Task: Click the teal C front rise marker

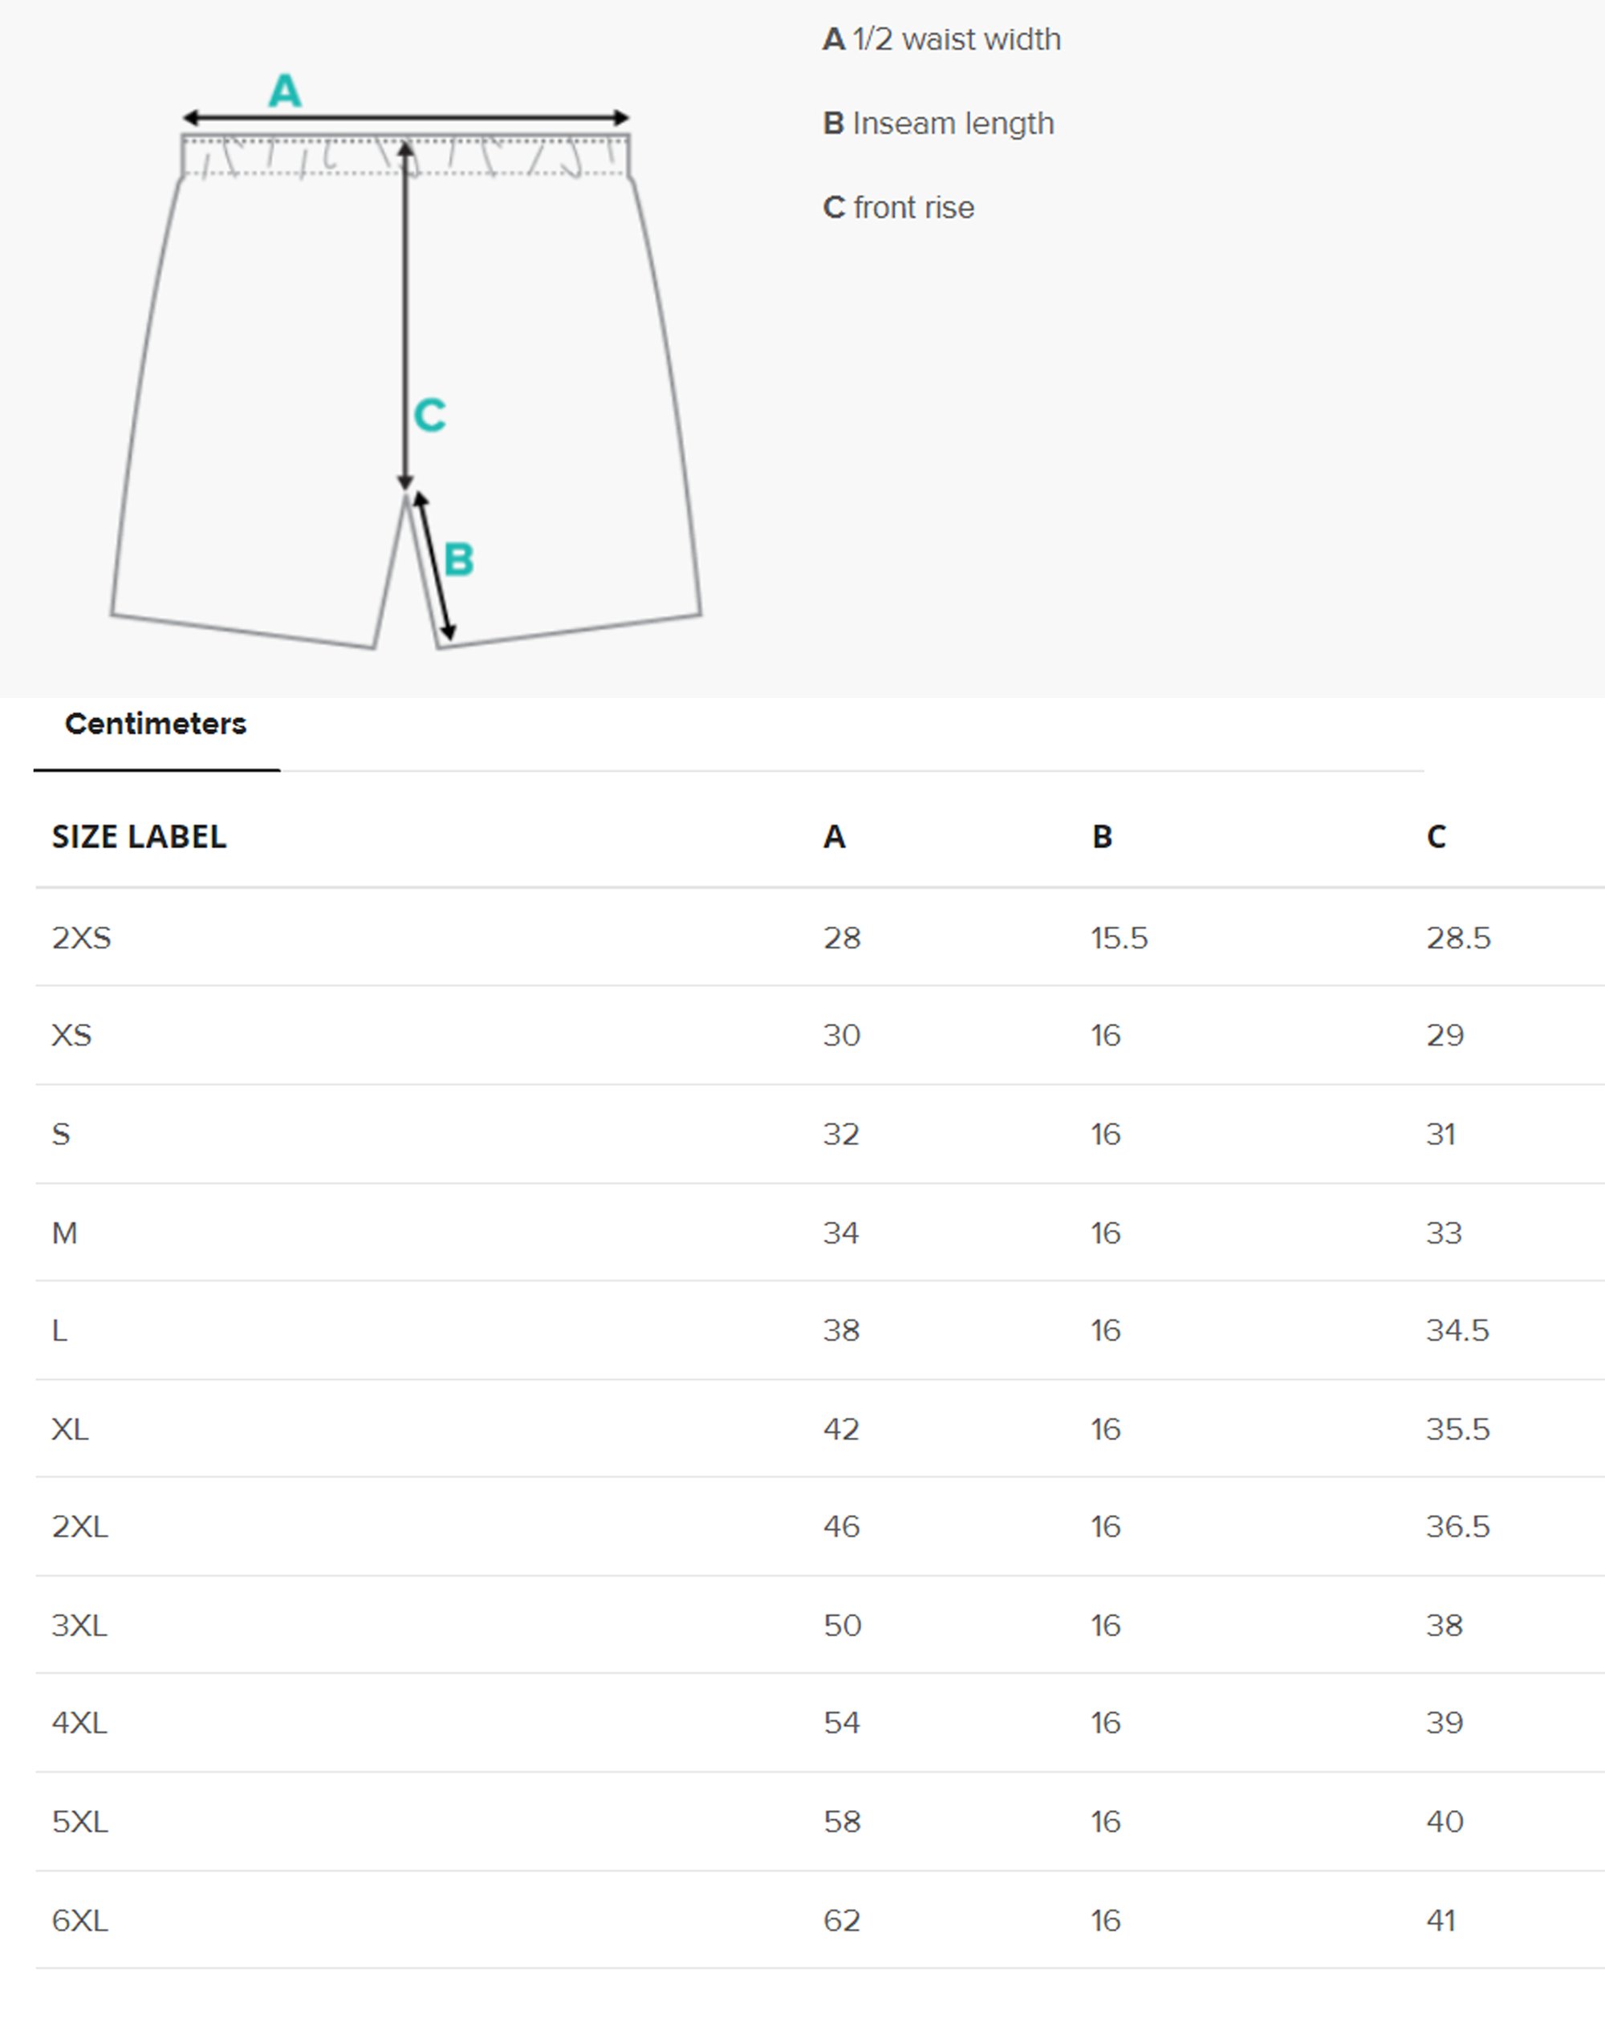Action: pos(429,416)
